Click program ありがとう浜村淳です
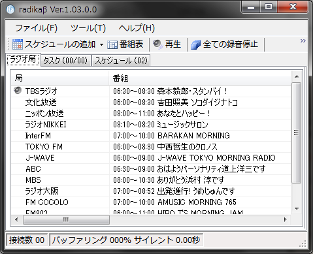 [191, 180]
